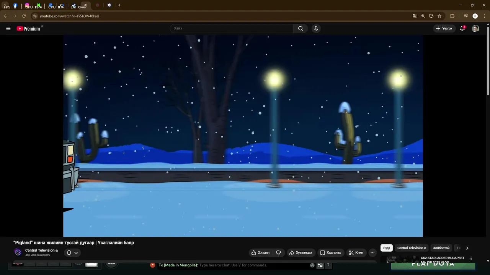The width and height of the screenshot is (490, 275).
Task: Open CS2 STARLADDER BUDAPEST suggested video
Action: point(443,258)
